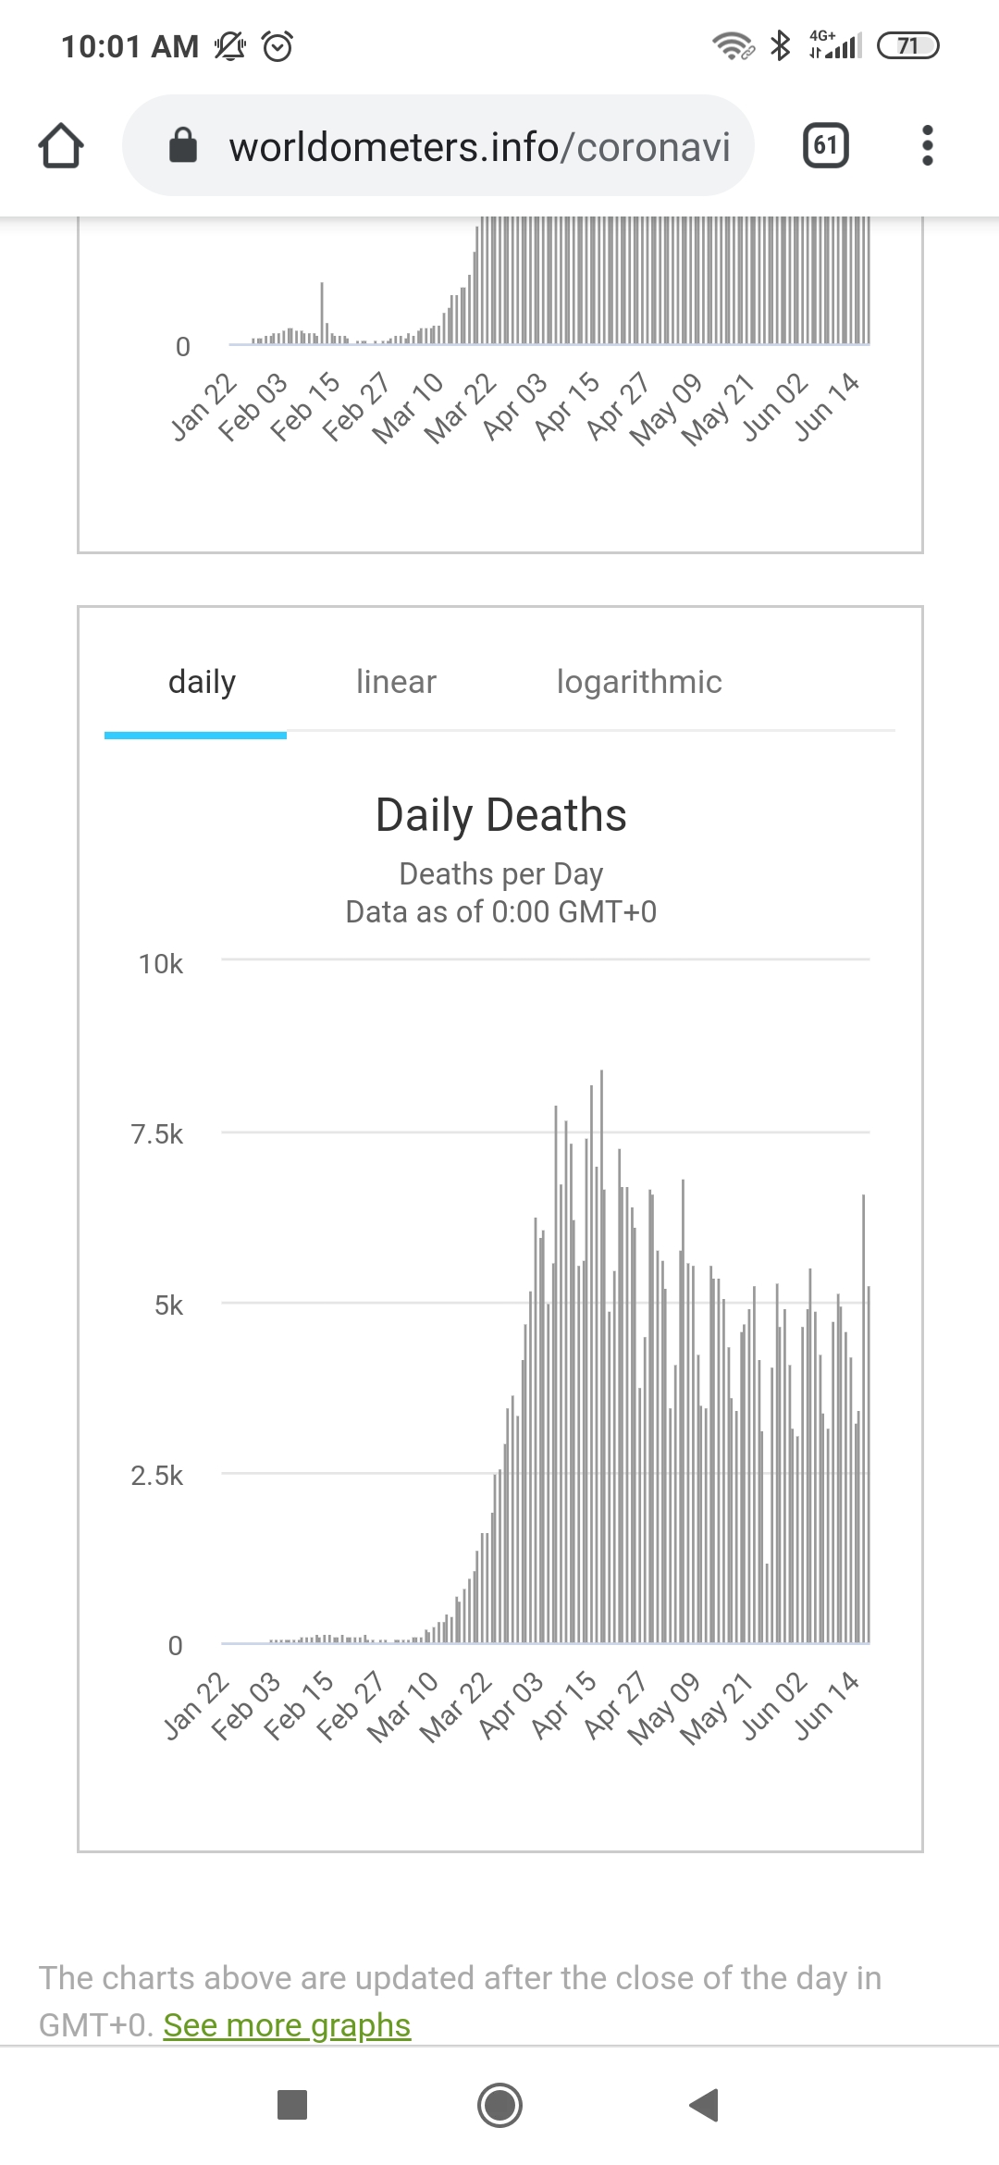Tap the 4G+ signal strength indicator
This screenshot has height=2165, width=999.
[x=834, y=45]
